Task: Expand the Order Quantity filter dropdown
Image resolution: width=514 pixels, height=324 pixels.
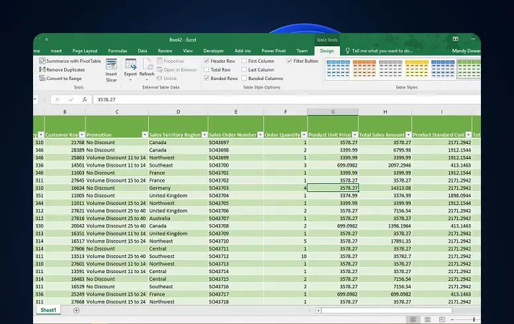Action: pyautogui.click(x=303, y=135)
